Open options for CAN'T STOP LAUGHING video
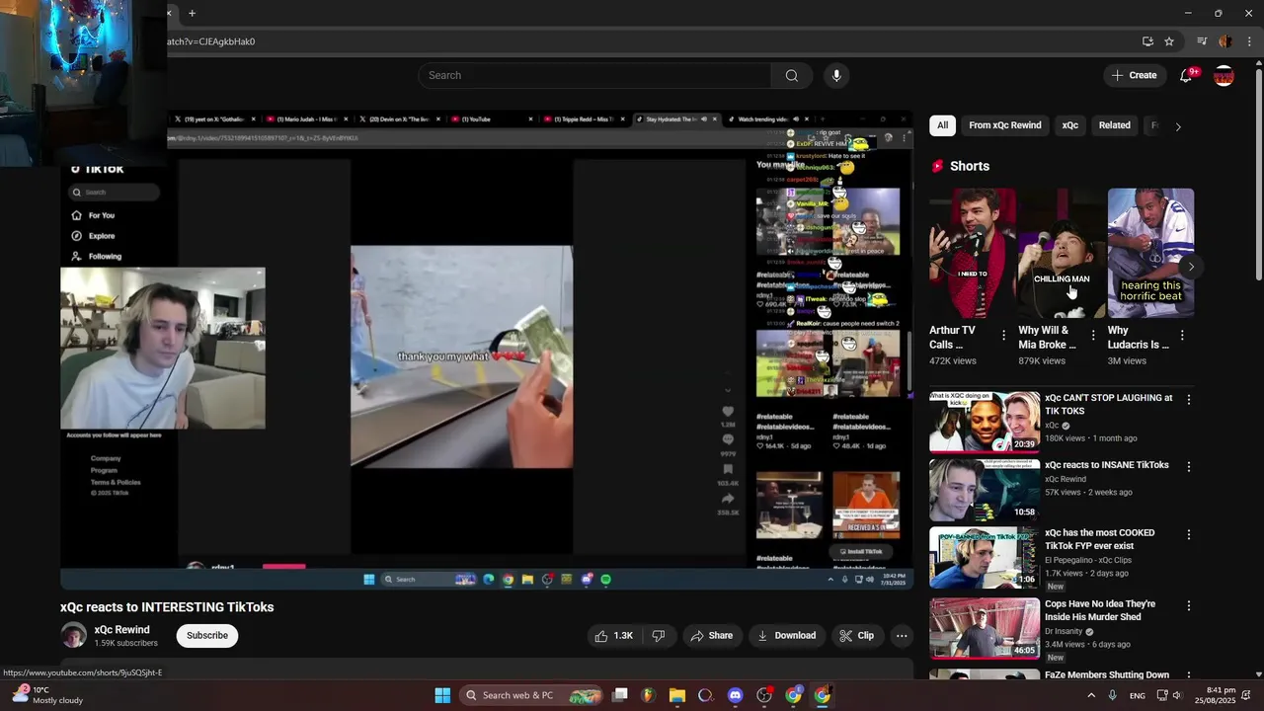The width and height of the screenshot is (1264, 711). 1188,400
